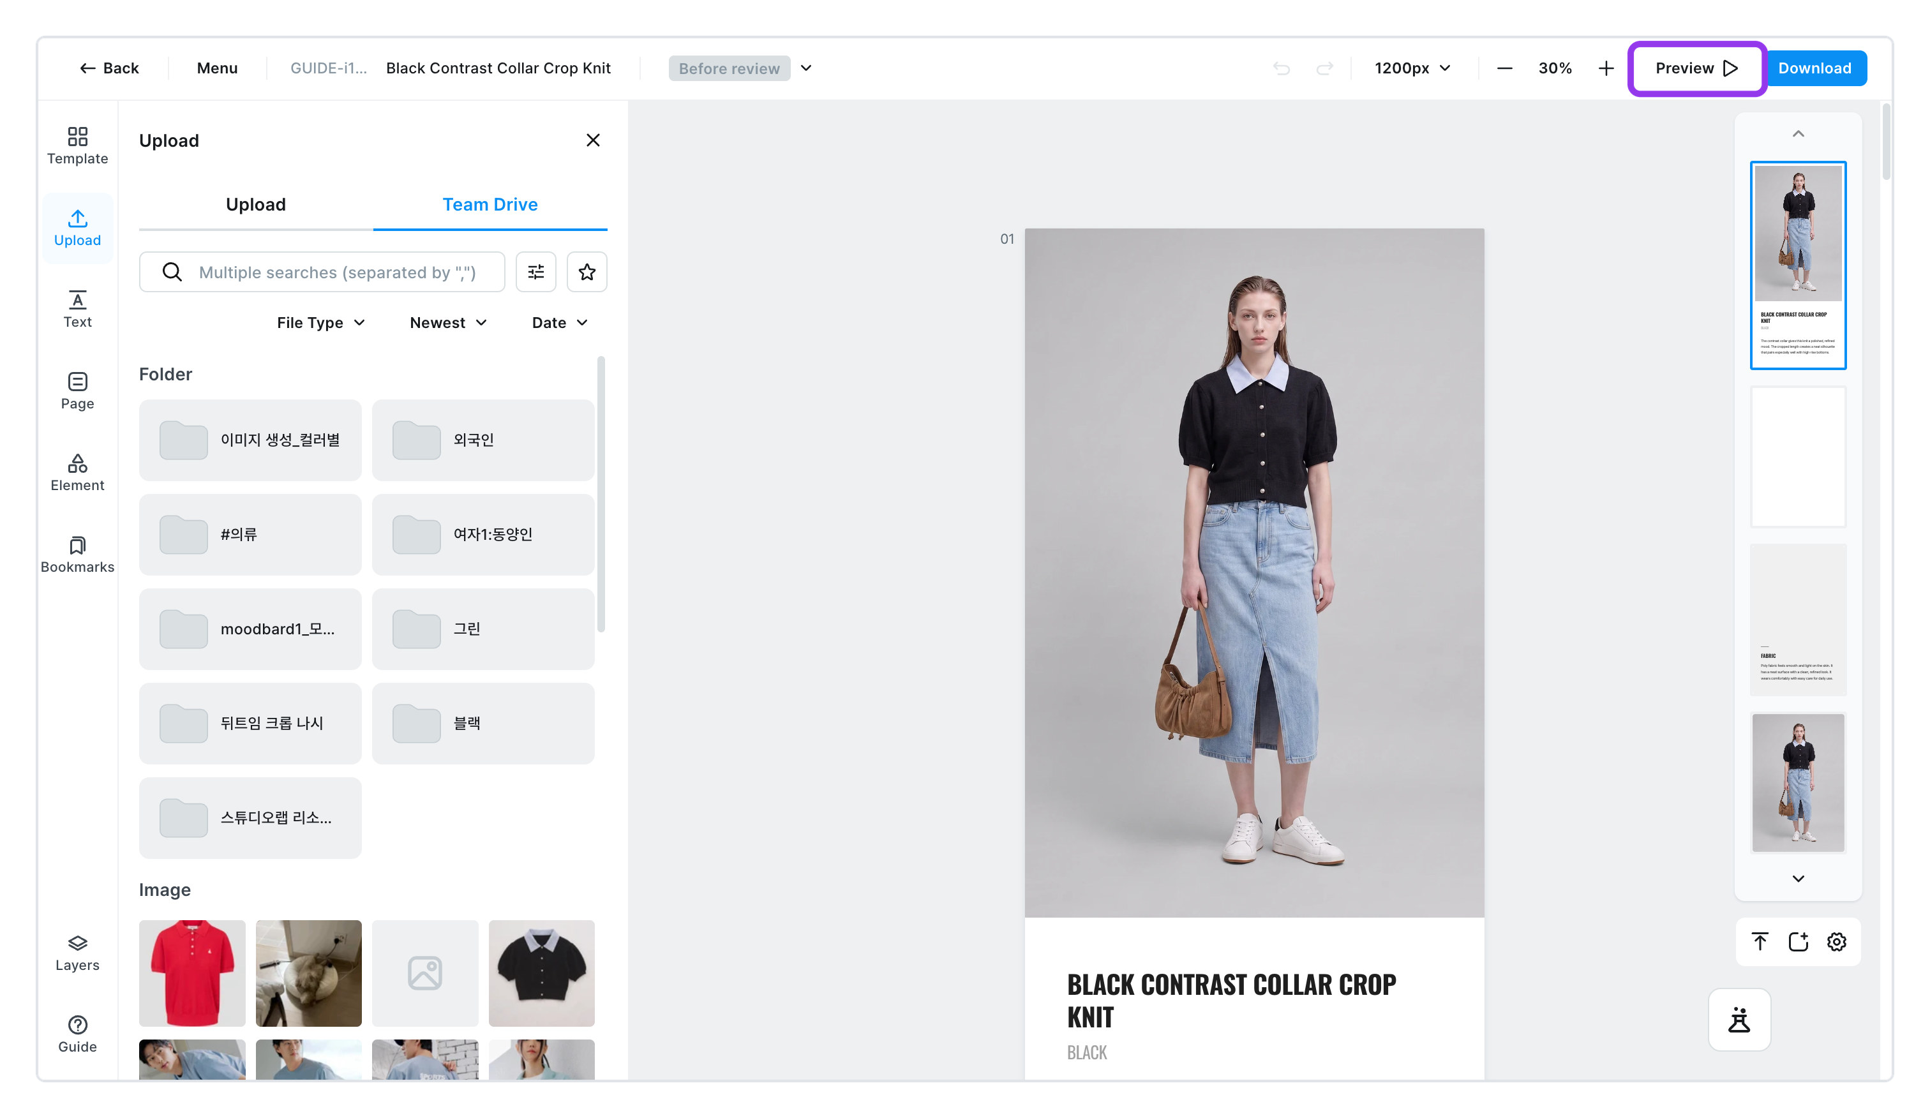
Task: Open the Page panel
Action: (x=77, y=391)
